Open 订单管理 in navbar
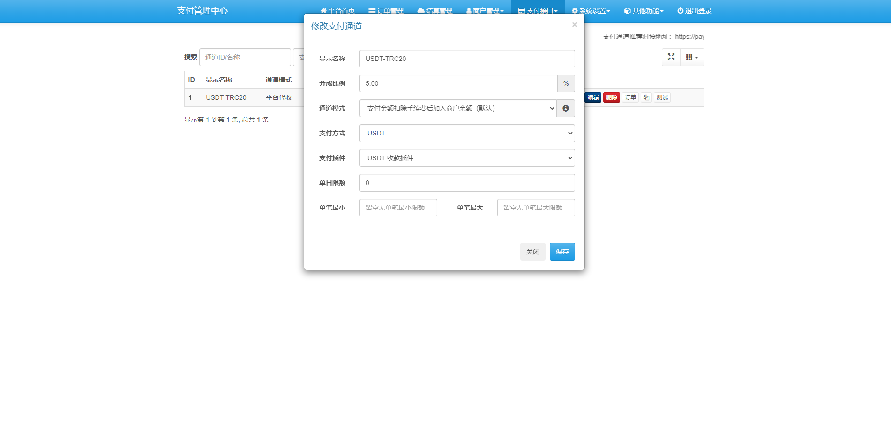Viewport: 891px width, 425px height. 386,11
